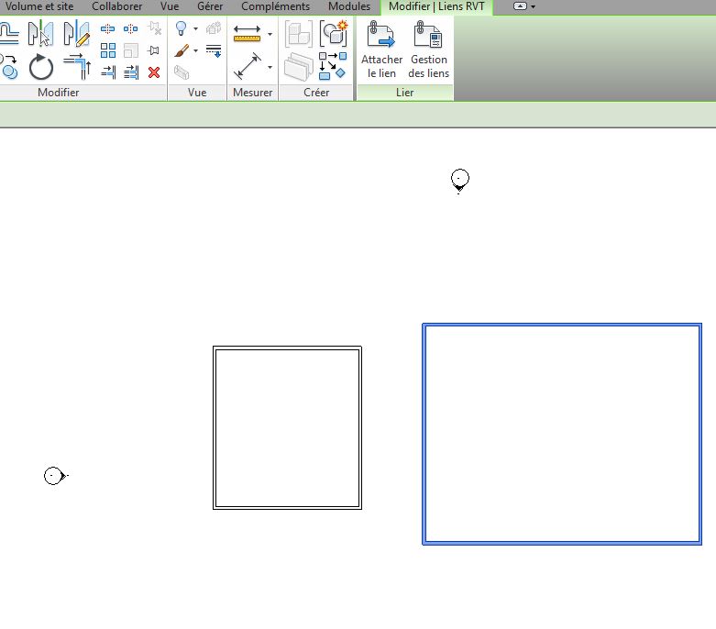Open the Compléments tab

[275, 6]
